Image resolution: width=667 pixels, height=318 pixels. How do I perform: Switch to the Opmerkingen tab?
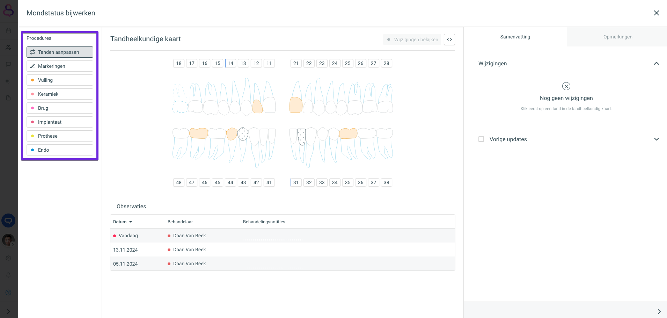tap(617, 37)
